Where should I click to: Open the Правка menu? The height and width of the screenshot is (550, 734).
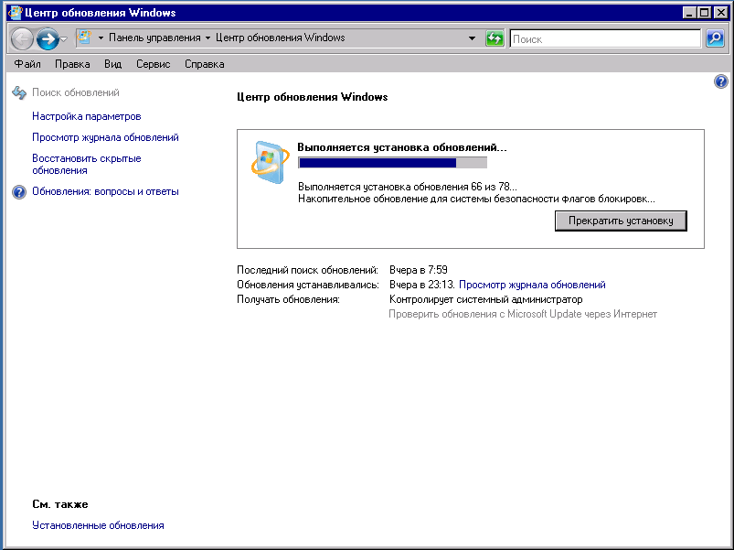coord(72,64)
